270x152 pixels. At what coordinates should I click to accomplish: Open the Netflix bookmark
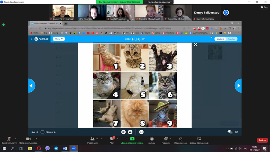34,33
